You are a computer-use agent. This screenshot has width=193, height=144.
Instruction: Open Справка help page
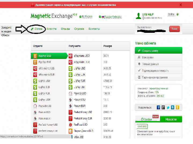(79, 29)
